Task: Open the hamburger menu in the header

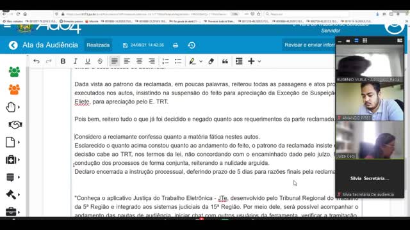Action: click(8, 26)
